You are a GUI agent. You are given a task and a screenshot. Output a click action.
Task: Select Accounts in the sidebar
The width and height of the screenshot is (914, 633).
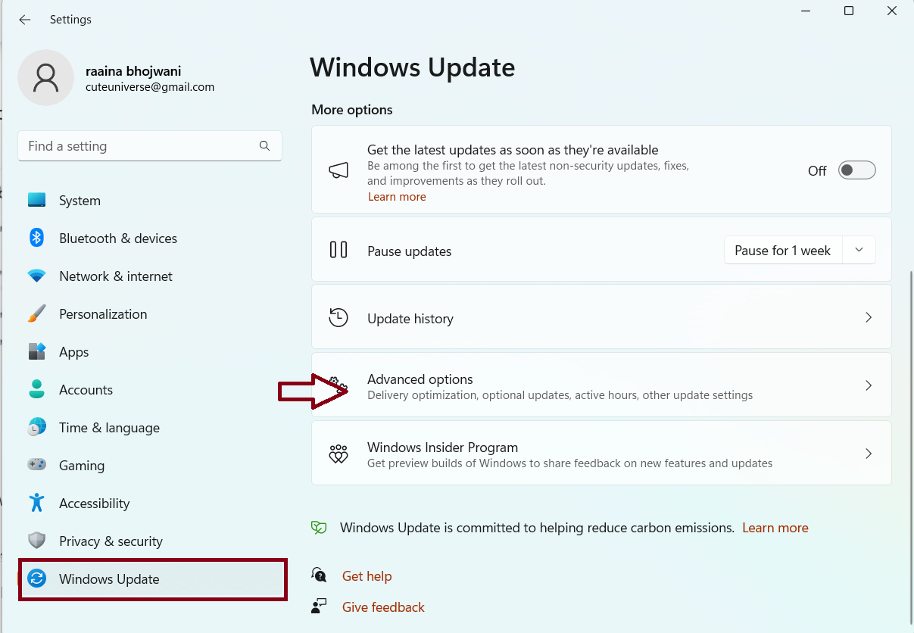(x=86, y=390)
